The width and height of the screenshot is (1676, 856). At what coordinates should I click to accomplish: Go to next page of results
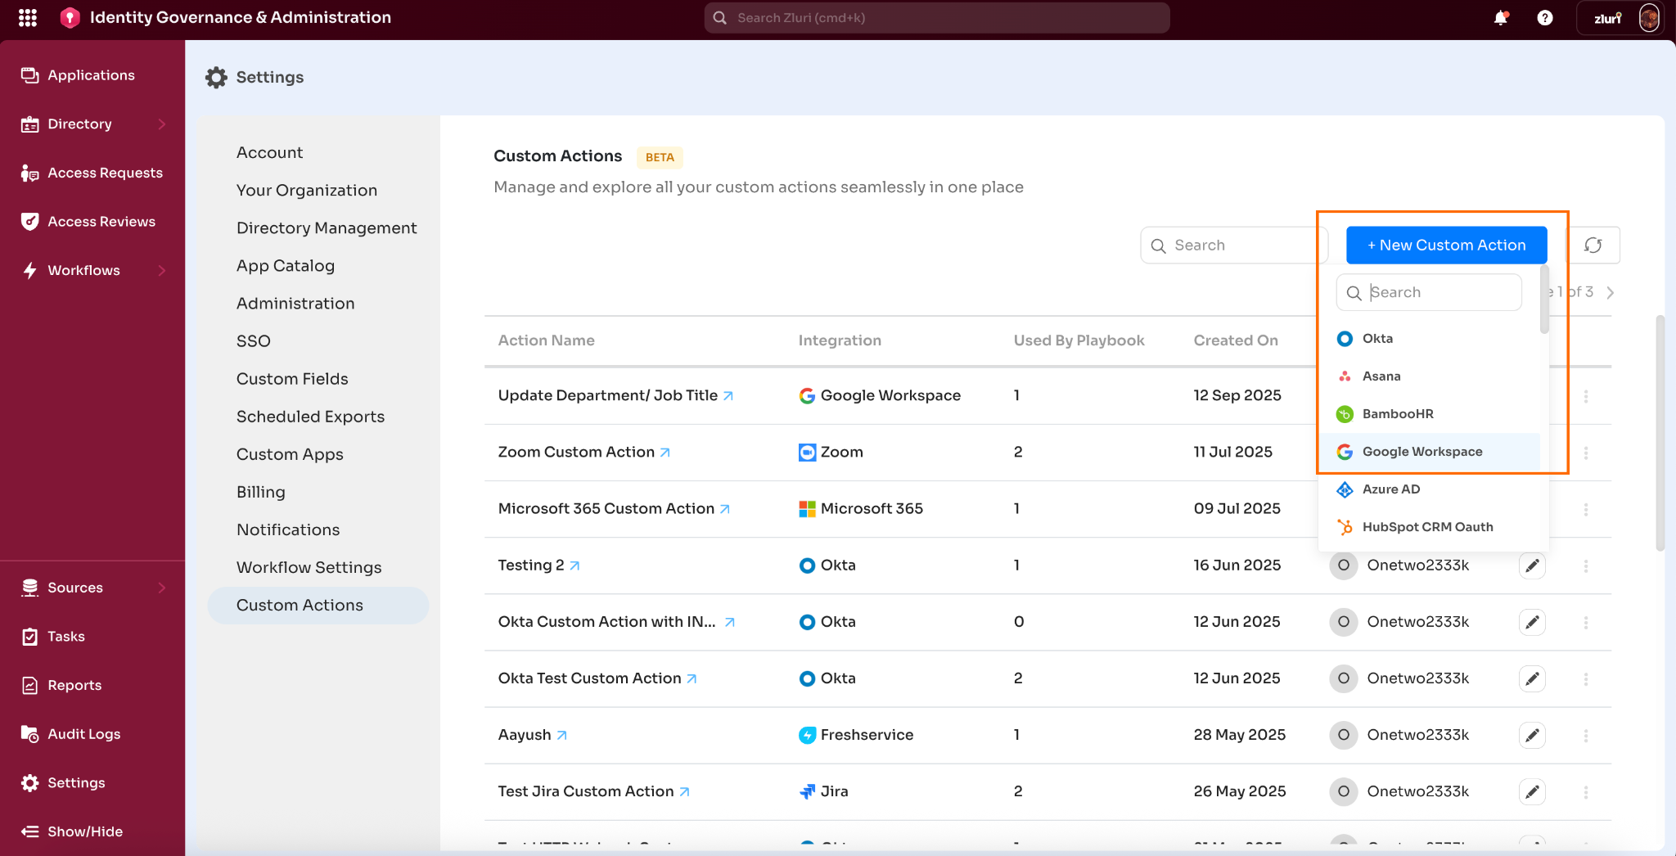coord(1610,292)
